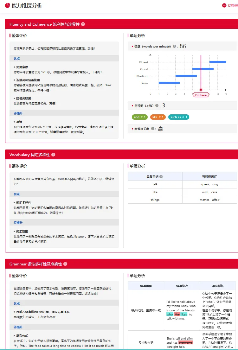
Task: Click the 优点 heading in the Vocabulary section
Action: point(17,194)
